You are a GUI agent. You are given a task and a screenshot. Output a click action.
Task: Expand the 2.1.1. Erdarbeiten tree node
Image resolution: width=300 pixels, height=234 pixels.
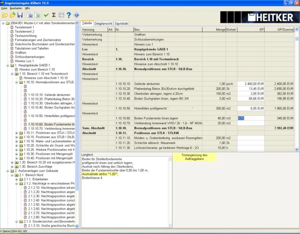click(x=17, y=179)
